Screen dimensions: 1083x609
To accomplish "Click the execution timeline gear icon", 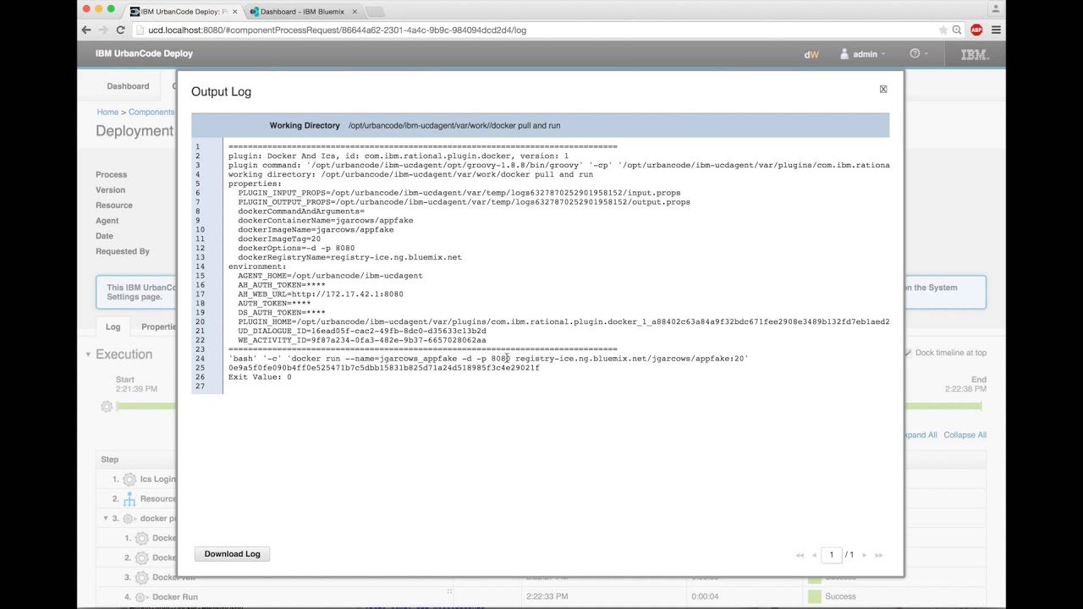I will coord(107,407).
